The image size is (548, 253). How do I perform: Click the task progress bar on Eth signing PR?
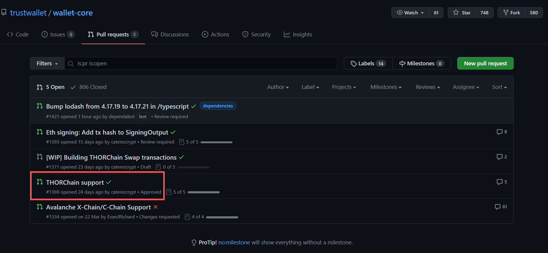click(x=216, y=142)
